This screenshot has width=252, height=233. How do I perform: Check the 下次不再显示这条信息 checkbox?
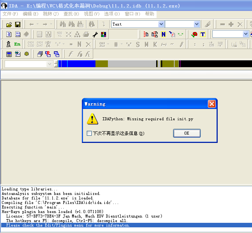[x=89, y=133]
